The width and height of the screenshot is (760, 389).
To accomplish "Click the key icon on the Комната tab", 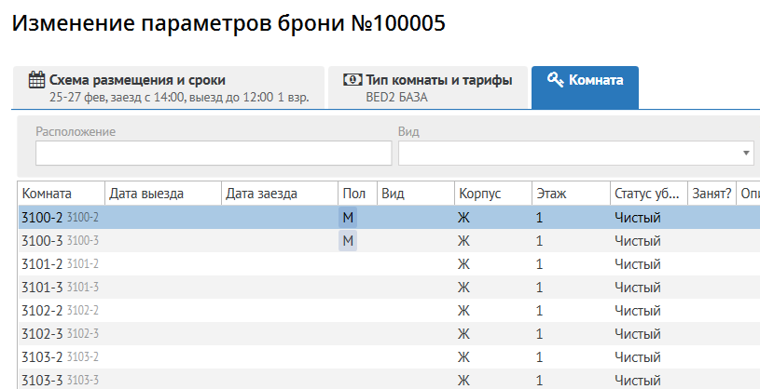I will [x=555, y=80].
